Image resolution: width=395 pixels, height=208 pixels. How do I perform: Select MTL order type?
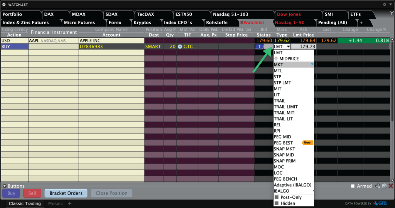[x=294, y=70]
